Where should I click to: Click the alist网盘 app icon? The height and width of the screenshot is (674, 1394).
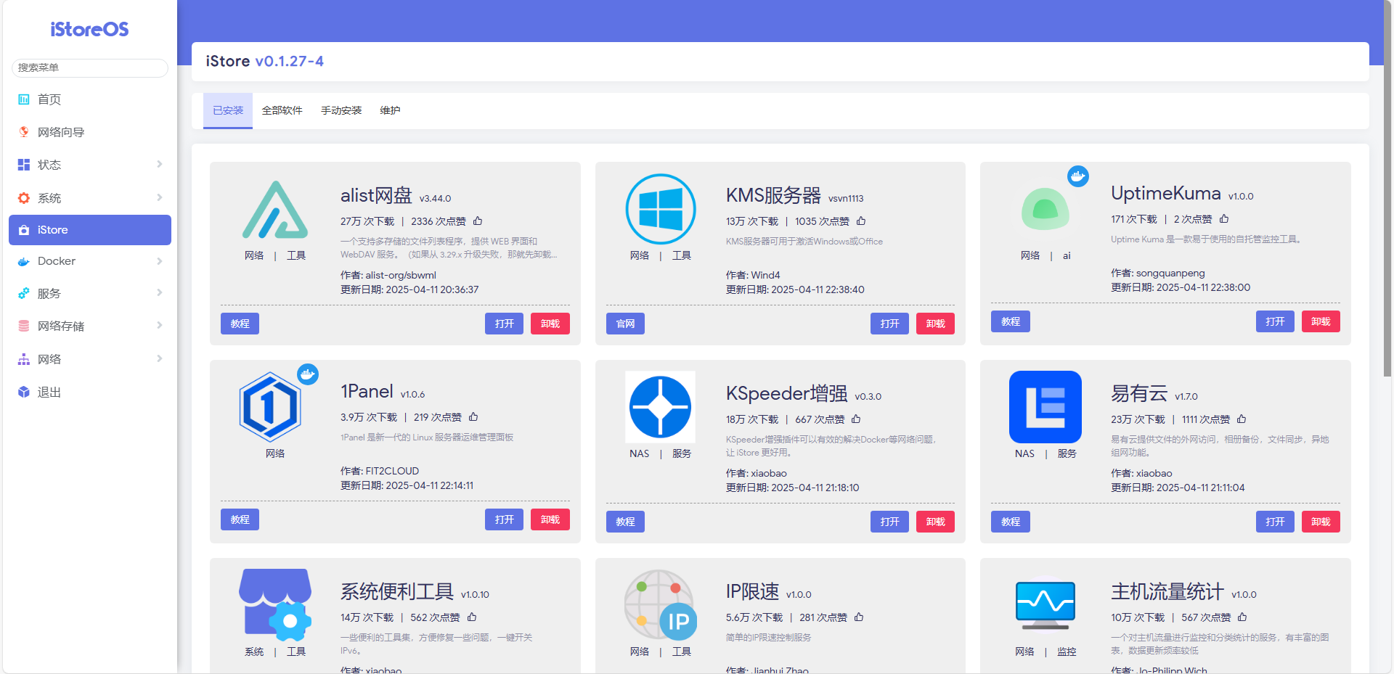point(275,210)
